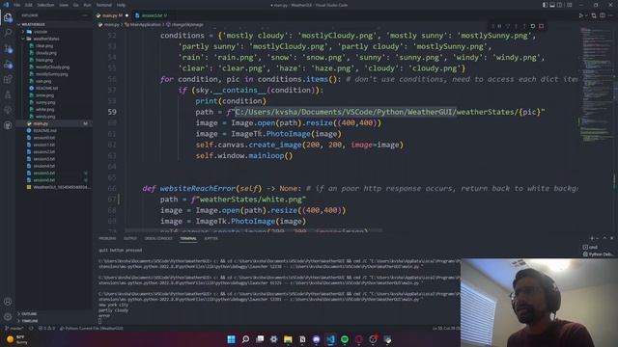Click line number 59 in the gutter

point(112,112)
